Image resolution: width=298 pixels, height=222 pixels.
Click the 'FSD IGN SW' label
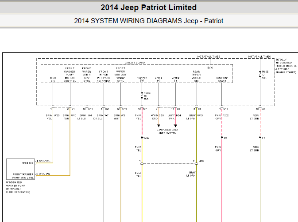142,79
